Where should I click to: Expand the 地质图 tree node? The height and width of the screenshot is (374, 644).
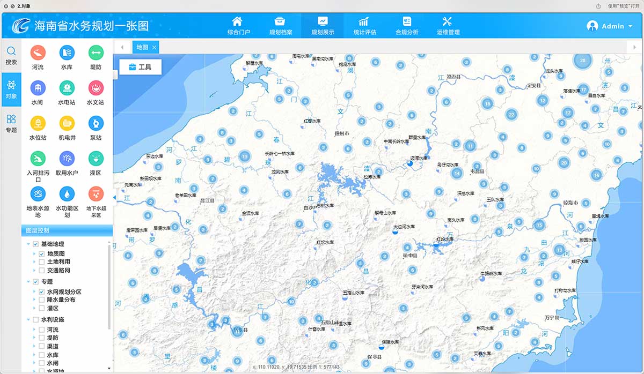pos(34,254)
